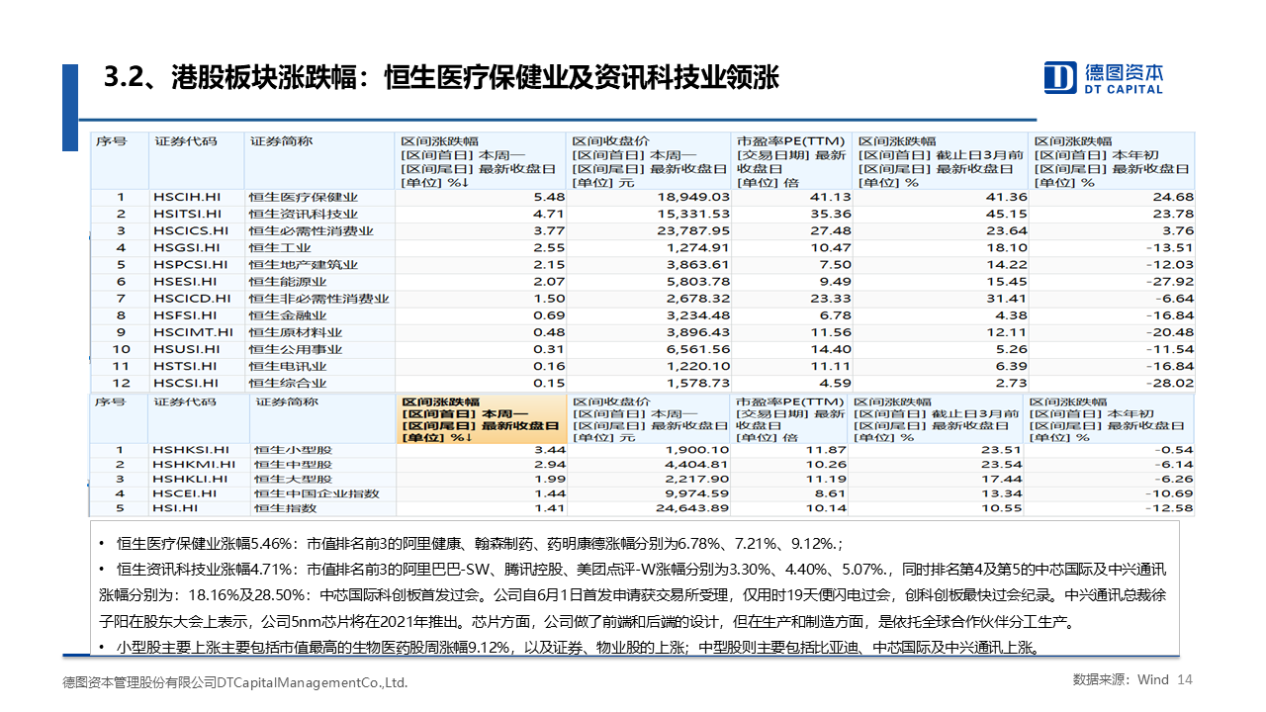The width and height of the screenshot is (1266, 712).
Task: Select the 恒生非必需性消费业 name cell
Action: 319,298
